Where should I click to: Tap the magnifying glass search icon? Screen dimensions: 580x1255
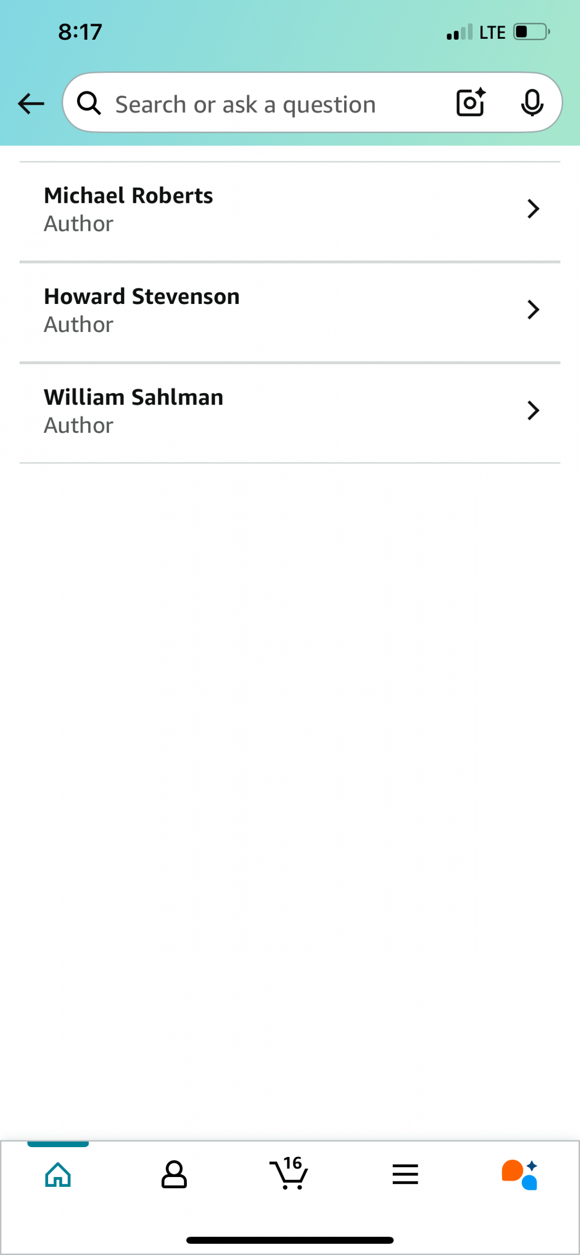coord(89,103)
